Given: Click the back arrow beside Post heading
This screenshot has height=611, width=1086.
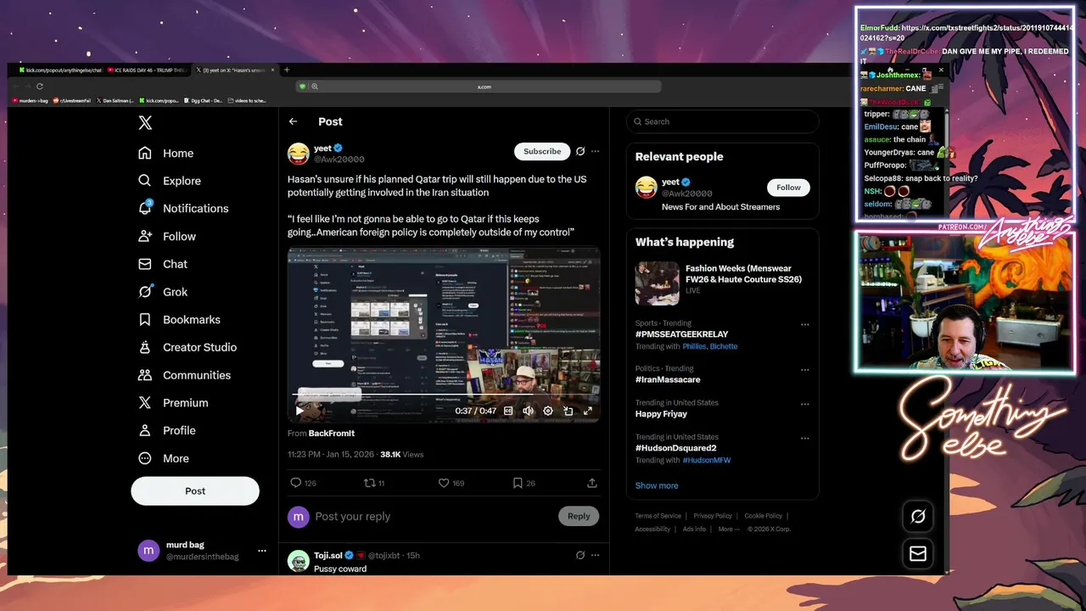Looking at the screenshot, I should click(x=293, y=121).
